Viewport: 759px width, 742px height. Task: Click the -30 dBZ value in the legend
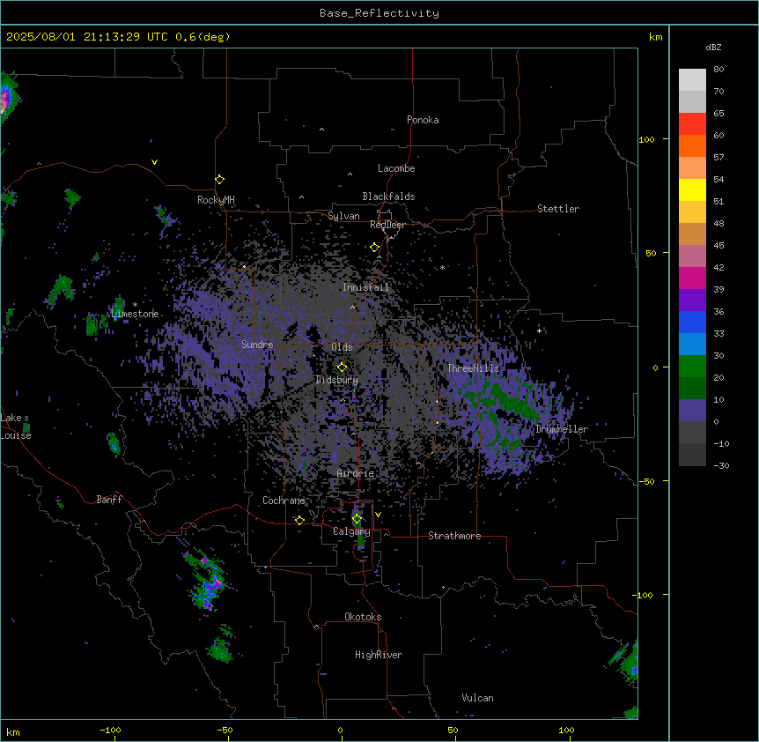coord(721,466)
